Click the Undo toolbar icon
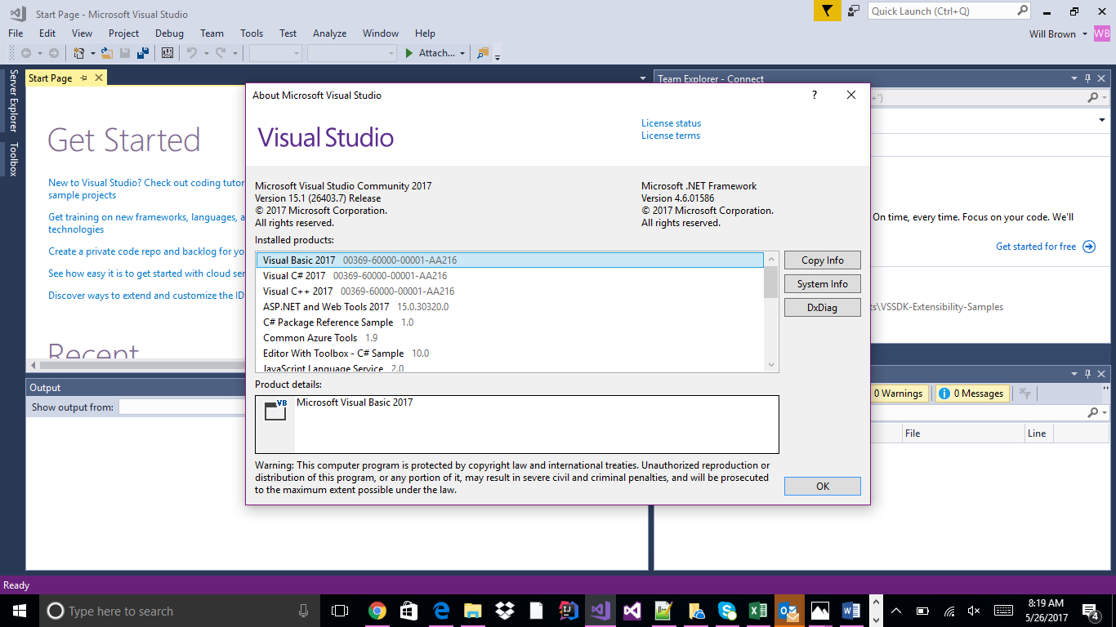The image size is (1116, 627). [x=192, y=53]
